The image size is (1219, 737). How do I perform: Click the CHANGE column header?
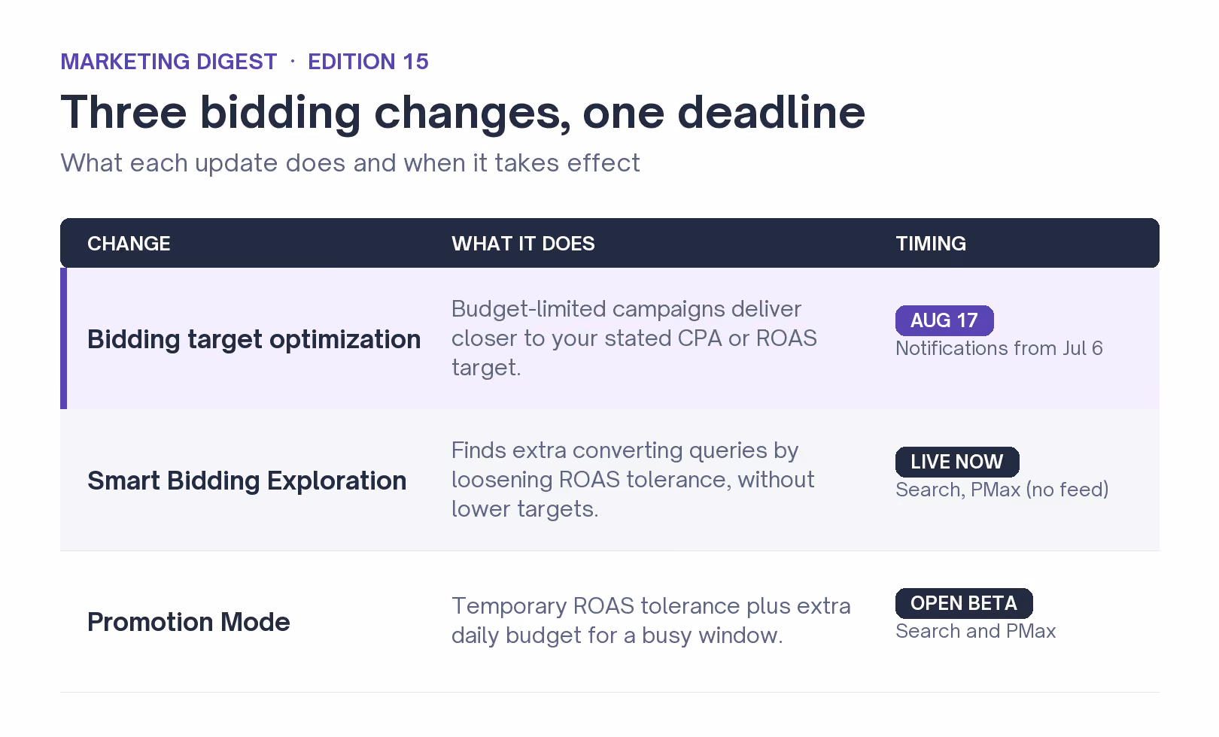(x=129, y=244)
